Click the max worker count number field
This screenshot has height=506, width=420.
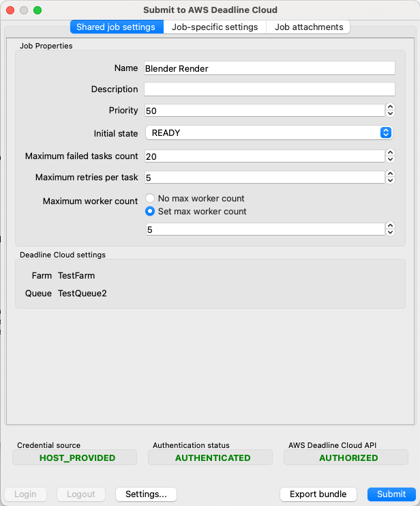click(263, 229)
